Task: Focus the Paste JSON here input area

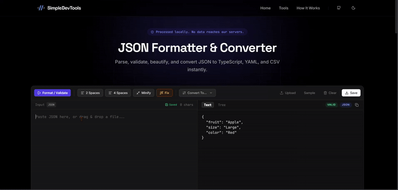Action: coord(114,149)
